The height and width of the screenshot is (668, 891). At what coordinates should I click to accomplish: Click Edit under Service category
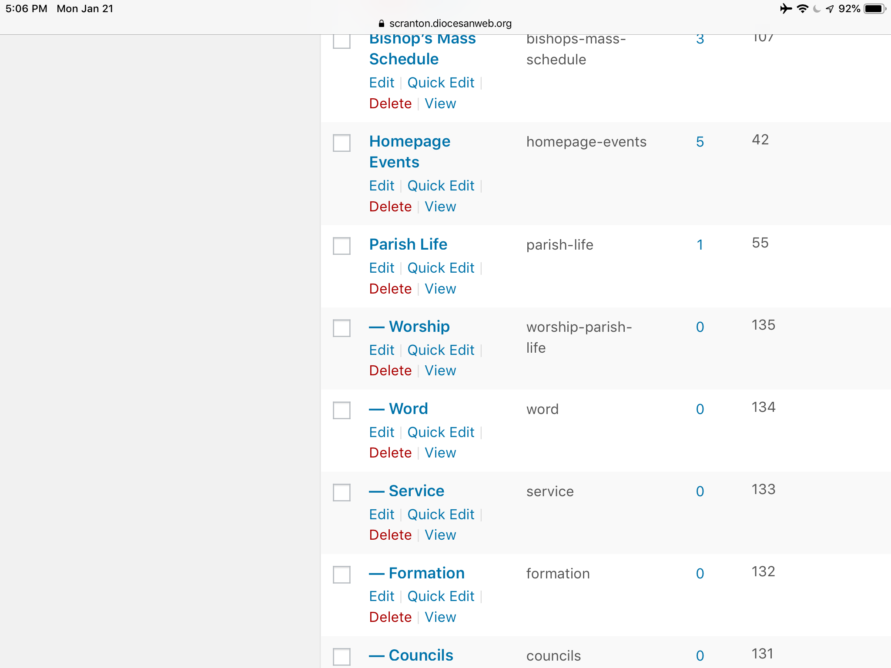pyautogui.click(x=382, y=514)
